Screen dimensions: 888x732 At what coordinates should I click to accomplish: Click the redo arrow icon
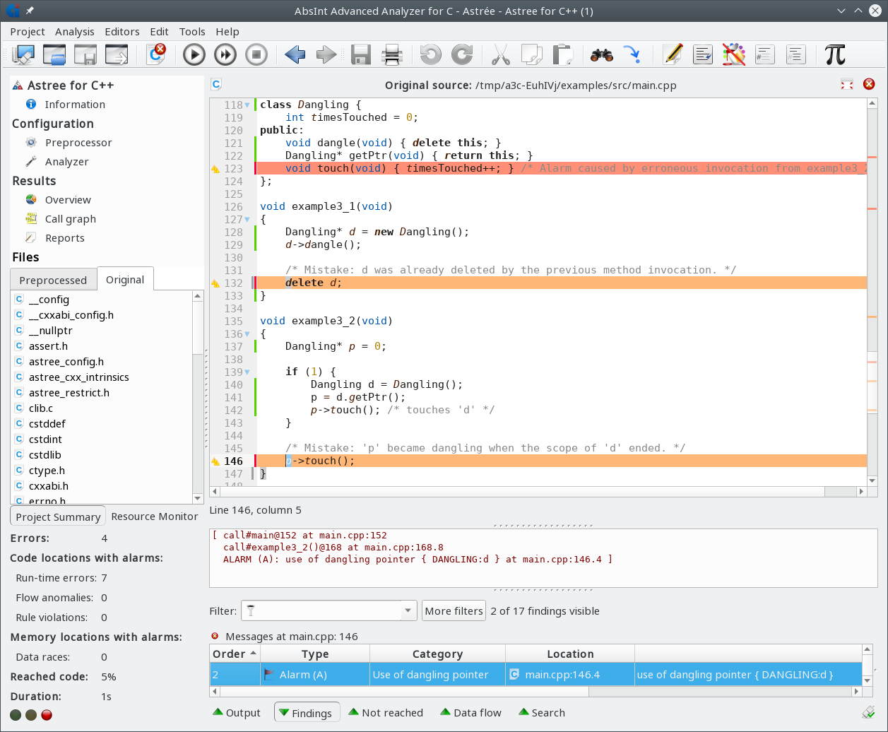[x=461, y=54]
